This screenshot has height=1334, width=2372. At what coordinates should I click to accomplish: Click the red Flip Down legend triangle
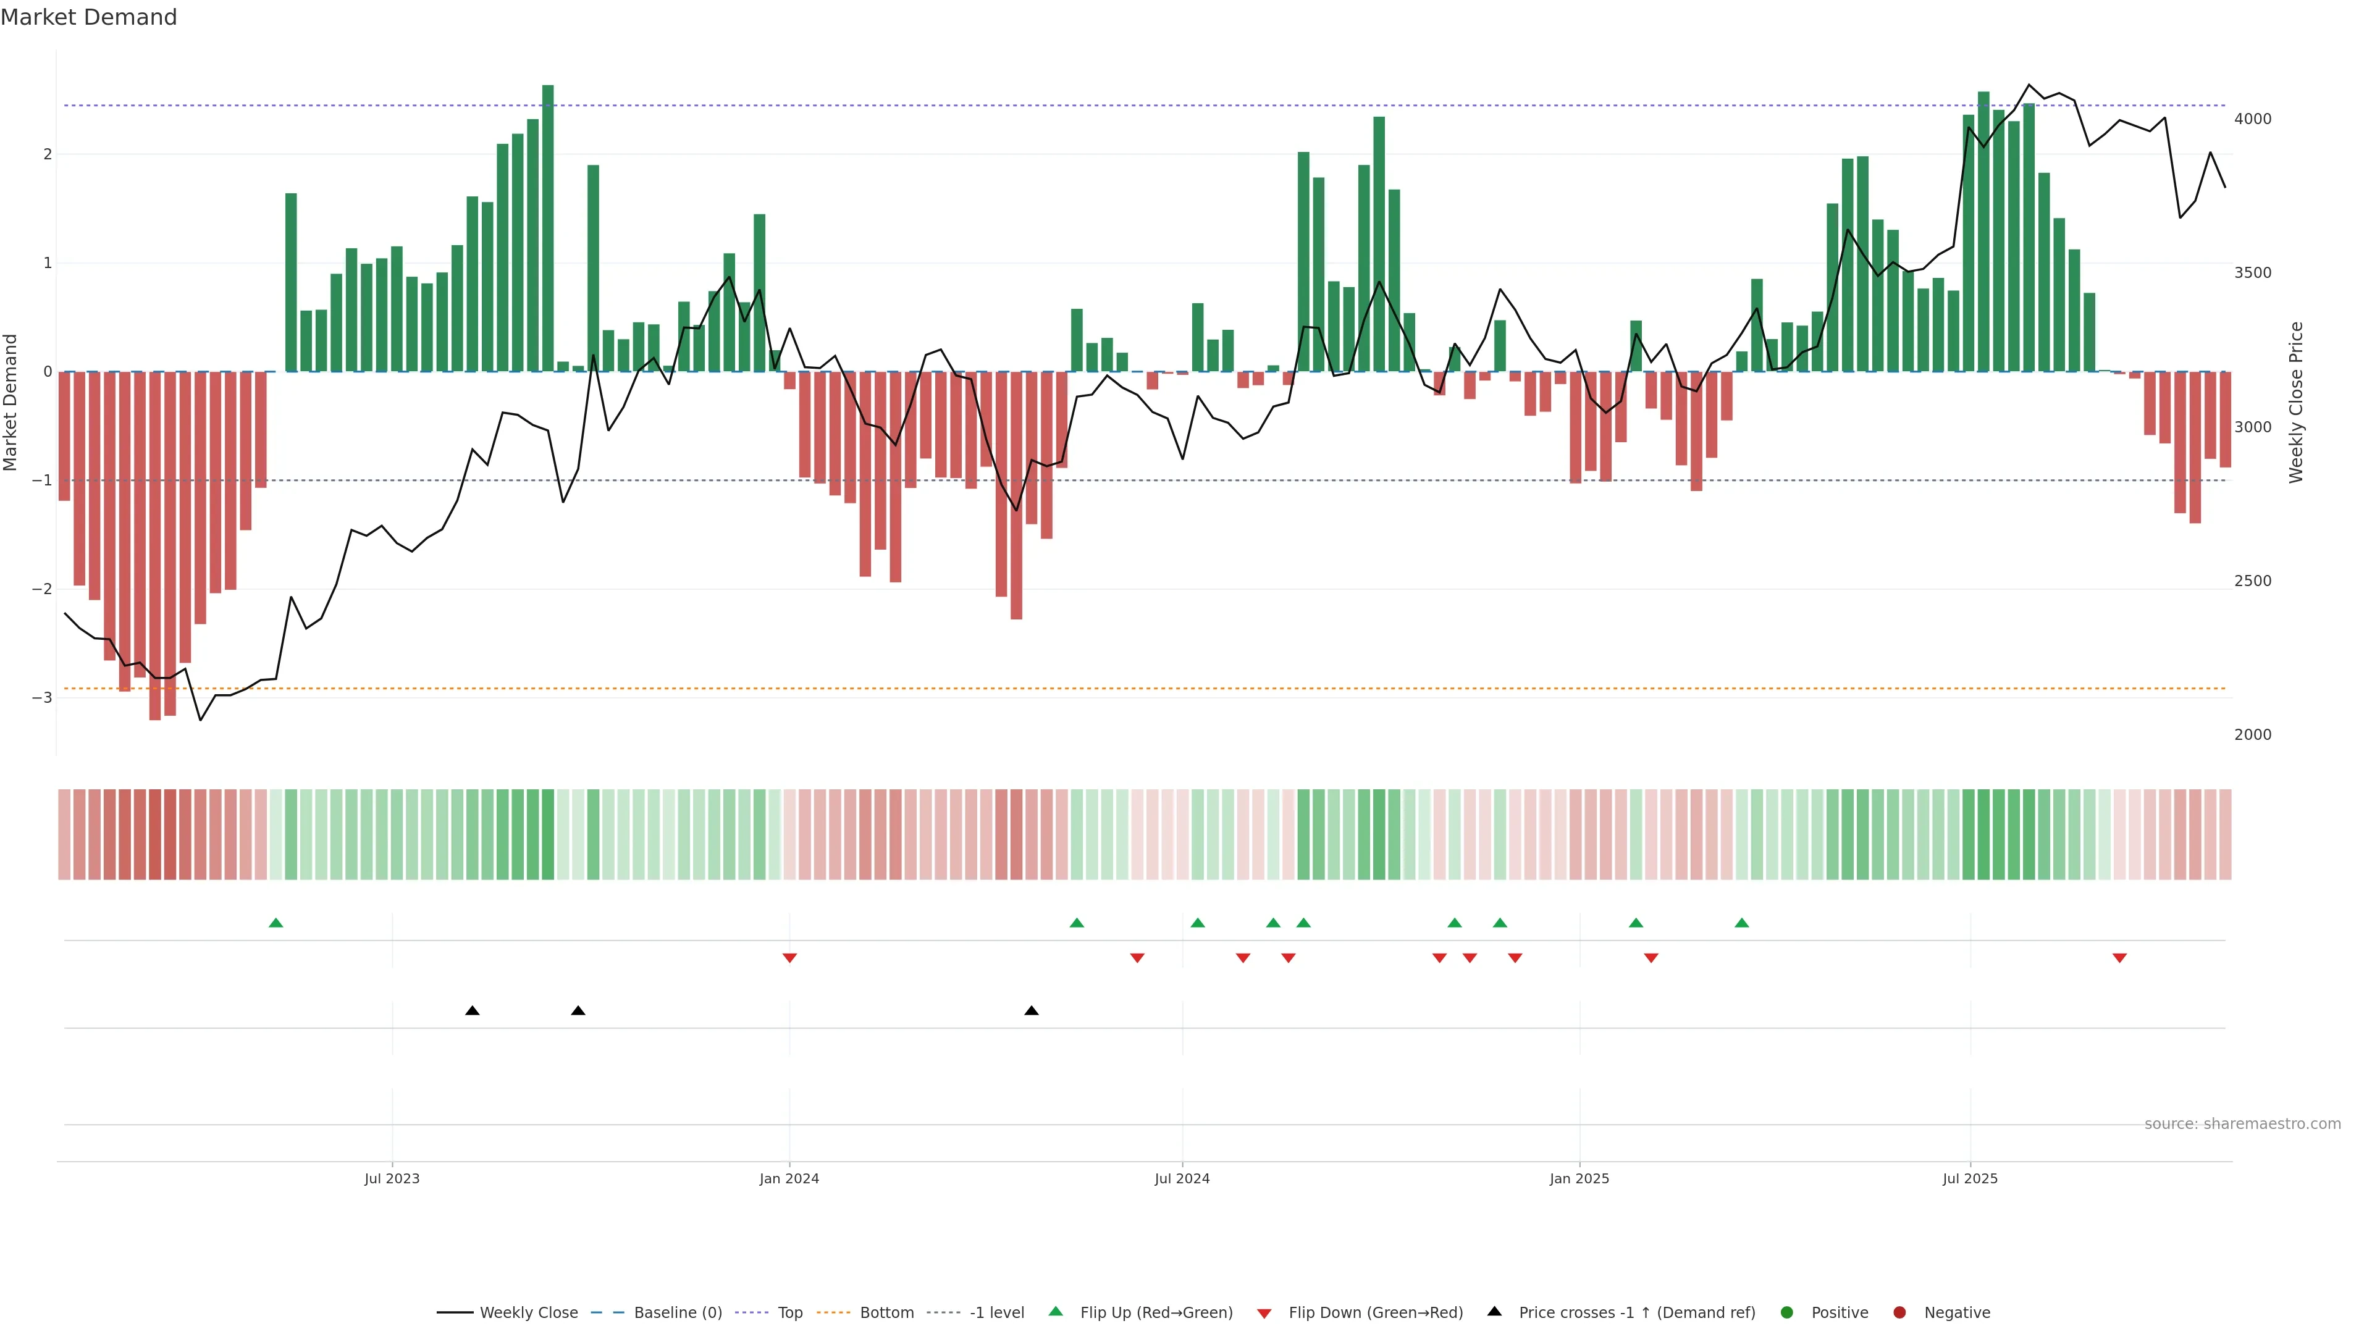(1264, 1314)
